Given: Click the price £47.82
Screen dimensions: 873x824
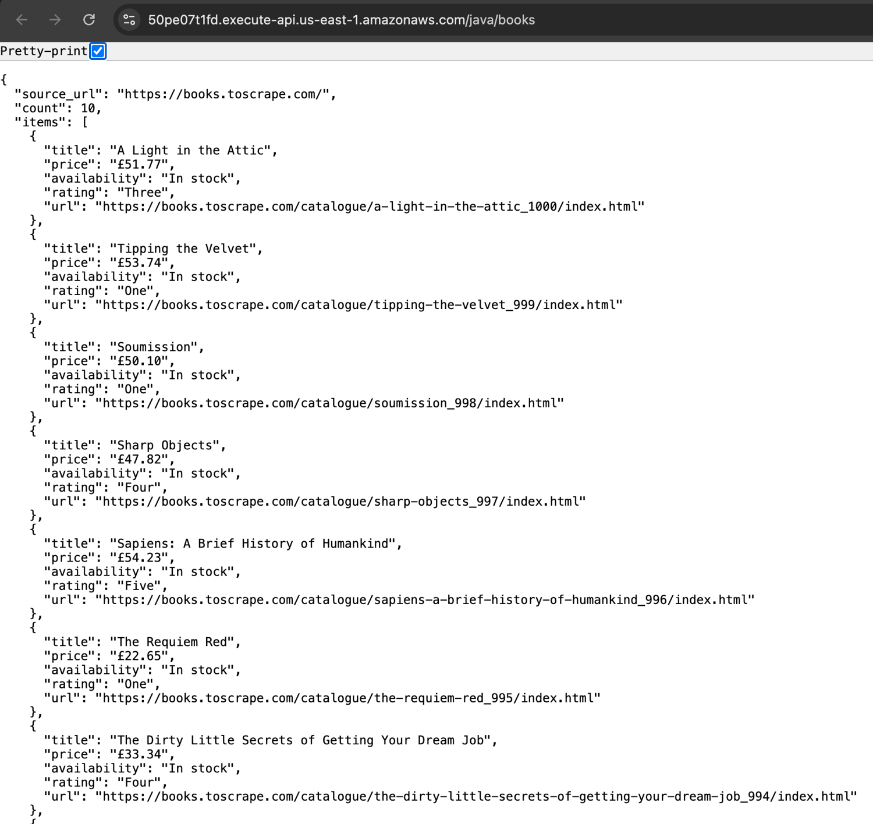Looking at the screenshot, I should (x=139, y=460).
